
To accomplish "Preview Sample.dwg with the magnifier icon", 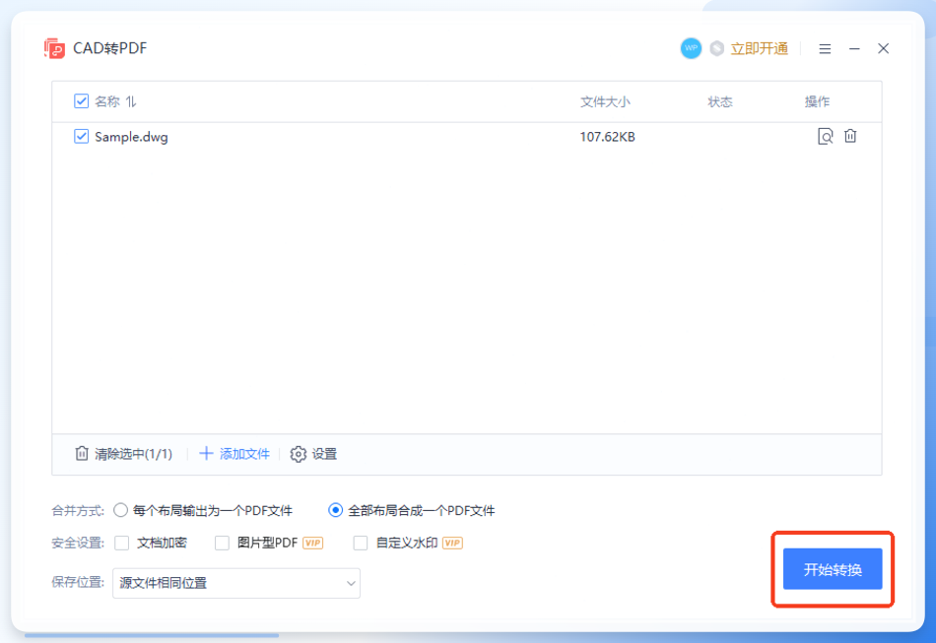I will point(825,137).
